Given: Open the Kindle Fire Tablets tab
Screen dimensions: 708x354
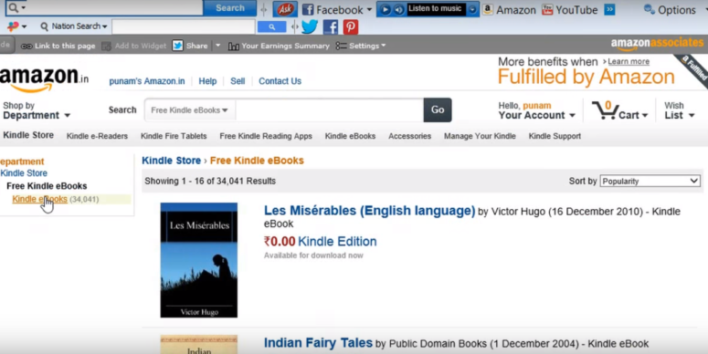Looking at the screenshot, I should click(174, 136).
